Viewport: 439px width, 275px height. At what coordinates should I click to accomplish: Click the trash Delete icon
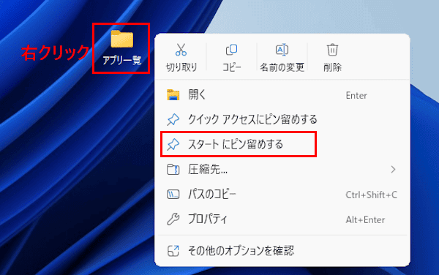pyautogui.click(x=332, y=50)
